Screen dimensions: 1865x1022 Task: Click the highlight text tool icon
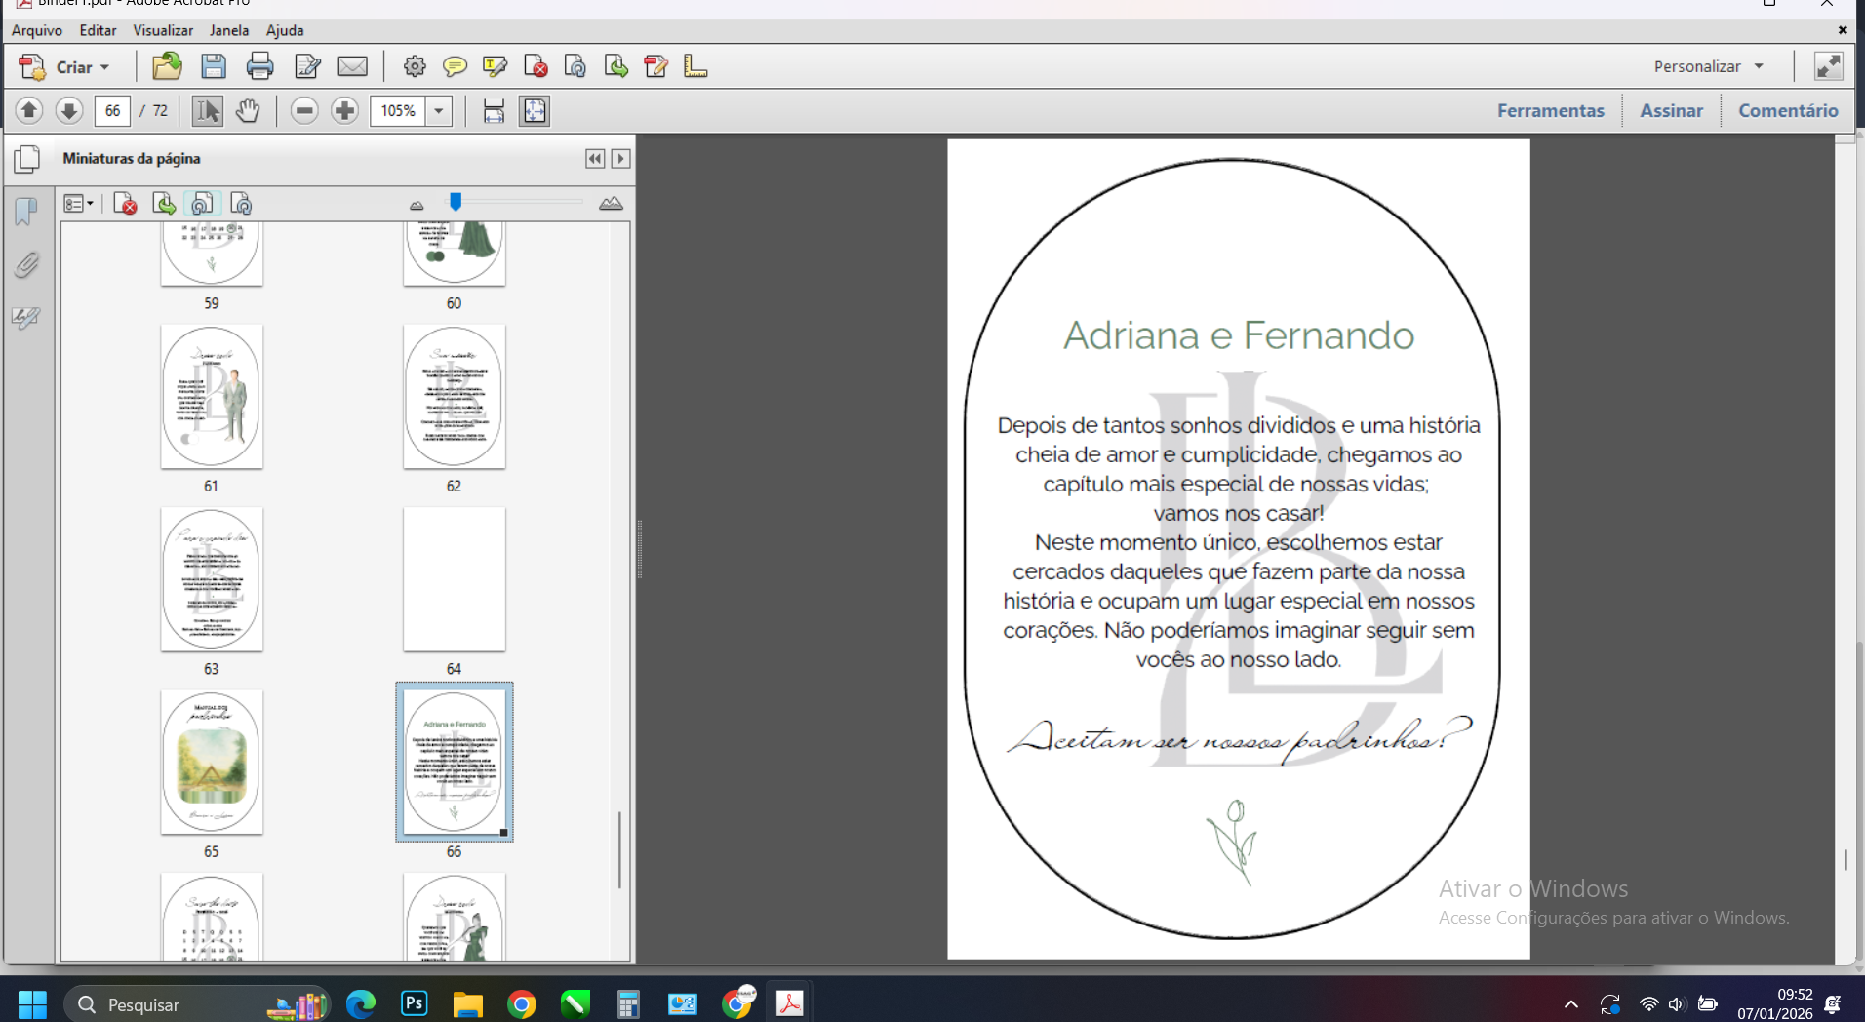(495, 66)
